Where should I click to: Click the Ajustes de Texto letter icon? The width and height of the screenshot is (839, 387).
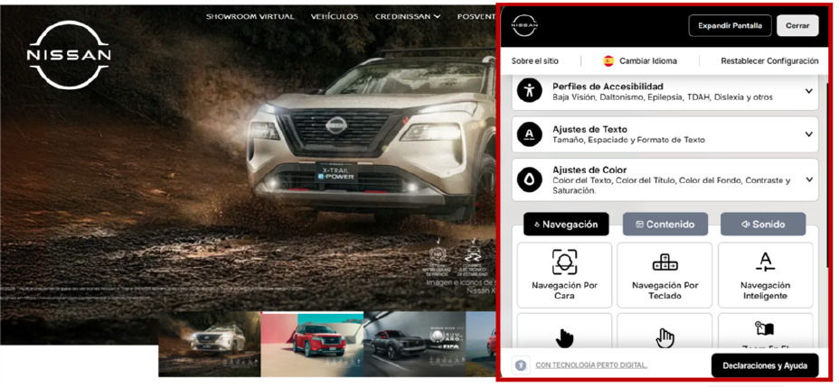point(529,134)
